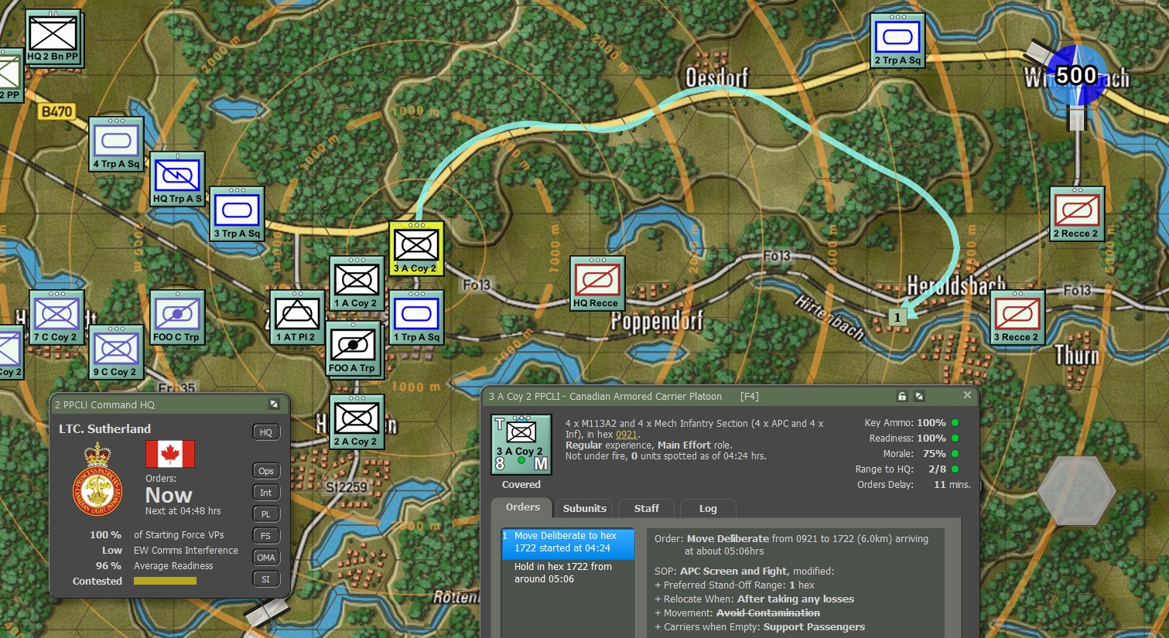Collapse the 2 PPCLI Command HQ panel
The height and width of the screenshot is (638, 1169).
[273, 404]
